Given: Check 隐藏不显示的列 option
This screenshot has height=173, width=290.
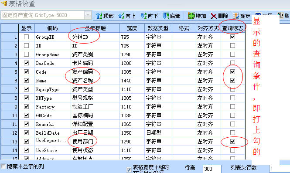Looking at the screenshot, I should pyautogui.click(x=3, y=166).
